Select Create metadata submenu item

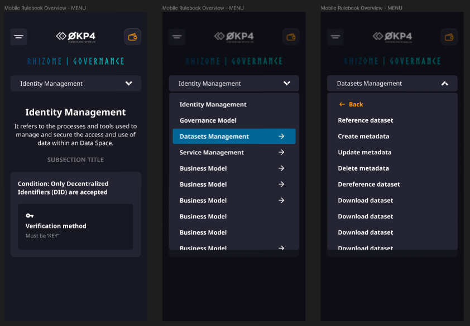[363, 136]
